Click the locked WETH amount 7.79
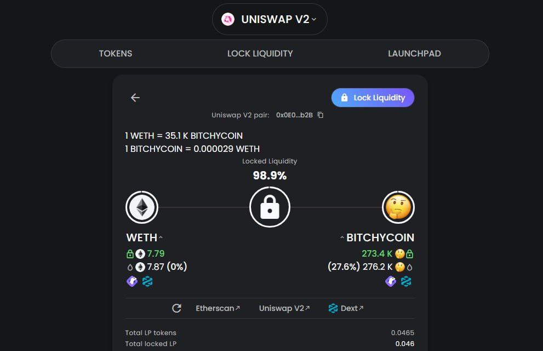 [156, 253]
